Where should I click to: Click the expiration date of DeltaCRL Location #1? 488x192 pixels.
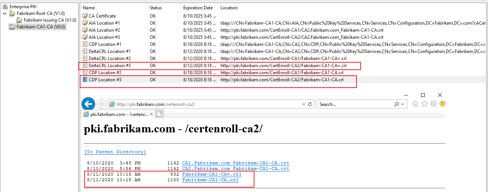pos(199,51)
